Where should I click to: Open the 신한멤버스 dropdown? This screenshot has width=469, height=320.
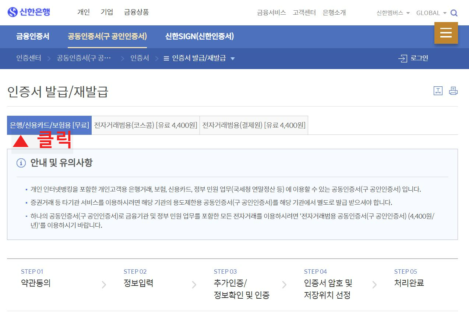(x=391, y=12)
